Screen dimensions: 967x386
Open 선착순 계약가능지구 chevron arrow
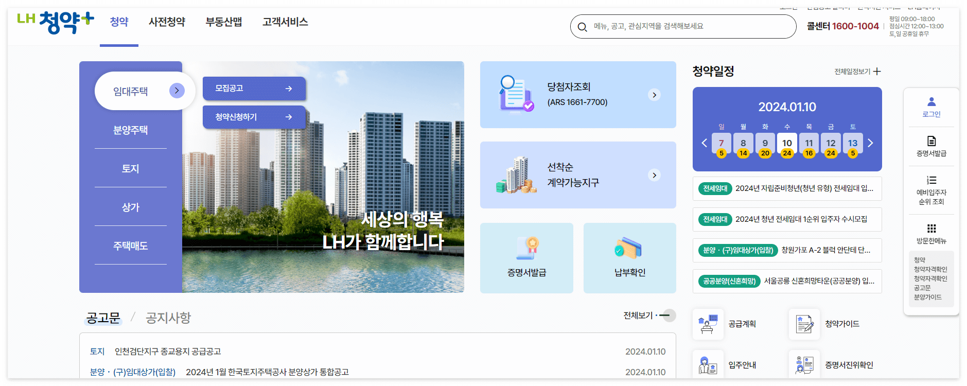point(654,175)
